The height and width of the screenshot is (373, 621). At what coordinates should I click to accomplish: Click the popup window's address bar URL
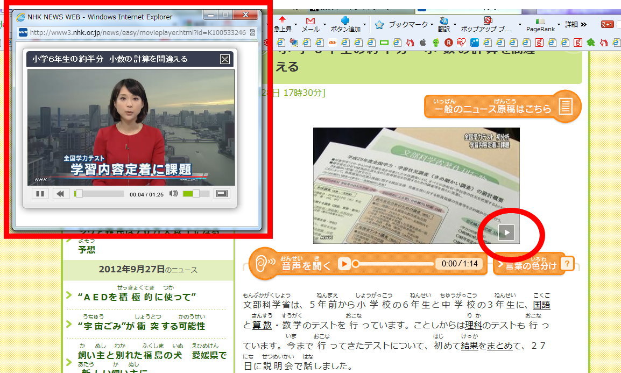click(138, 32)
